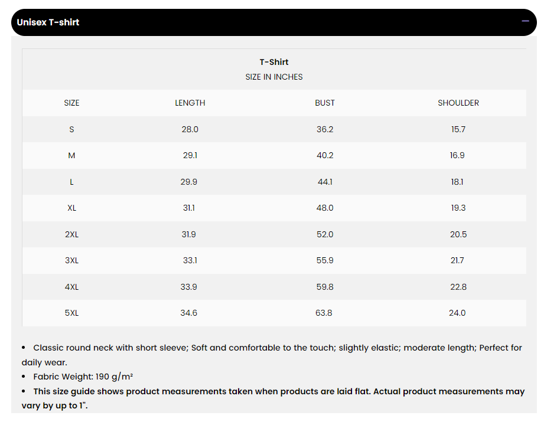Click the 63.8 bust value for 5XL

coord(324,313)
